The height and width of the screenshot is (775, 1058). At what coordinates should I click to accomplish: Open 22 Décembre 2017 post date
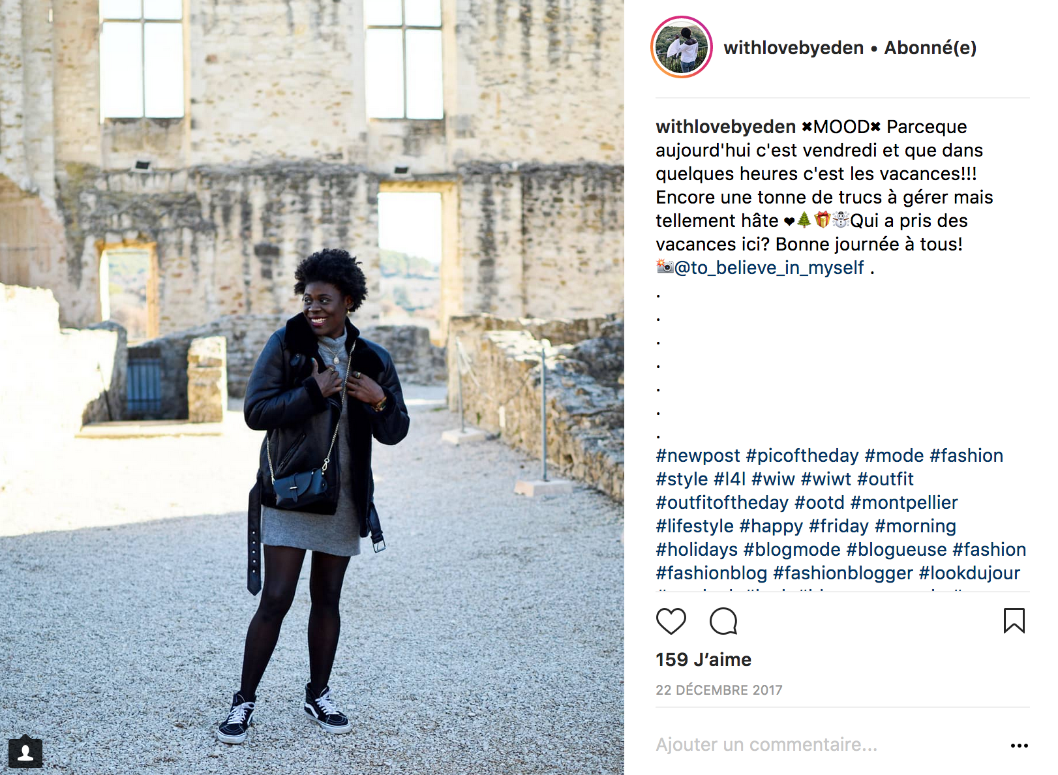point(719,690)
